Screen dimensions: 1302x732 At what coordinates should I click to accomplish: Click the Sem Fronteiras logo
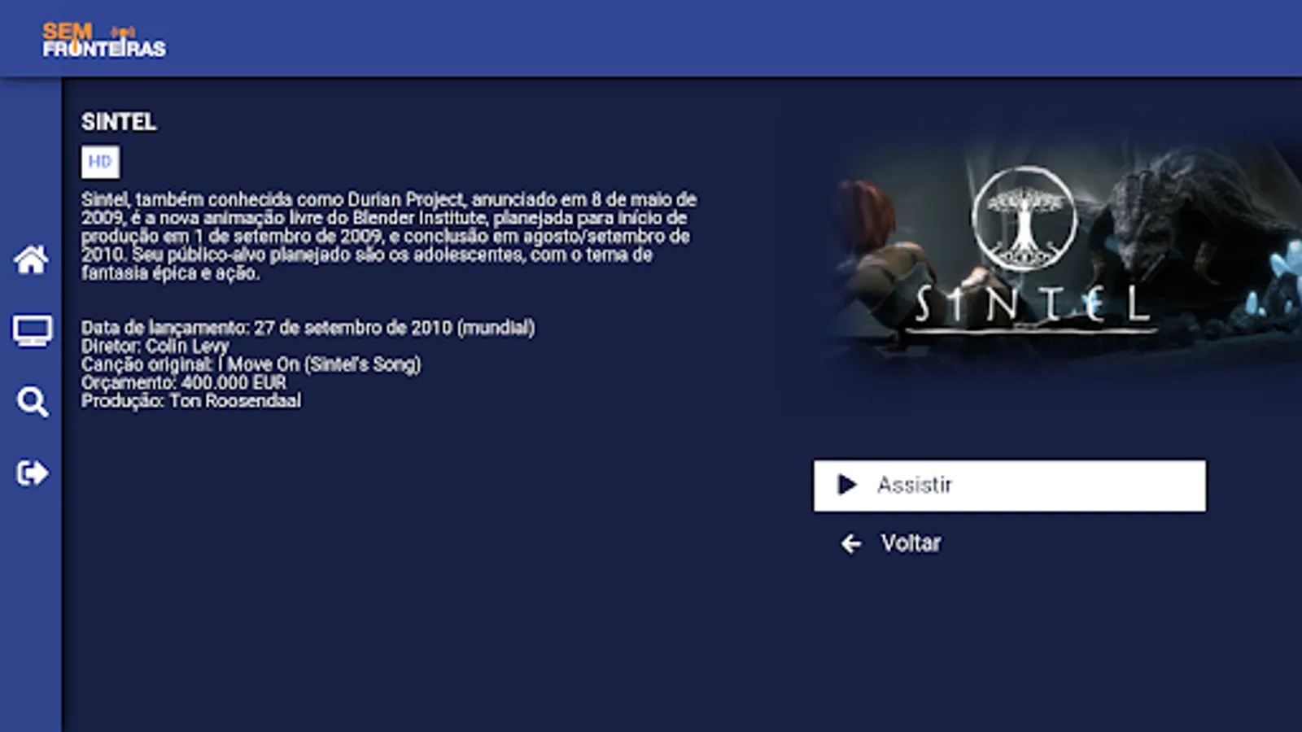click(x=104, y=40)
